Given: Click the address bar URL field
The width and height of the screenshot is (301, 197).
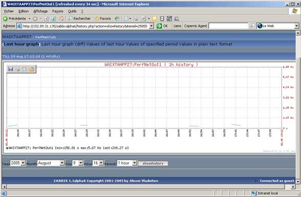Looking at the screenshot, I should click(85, 26).
